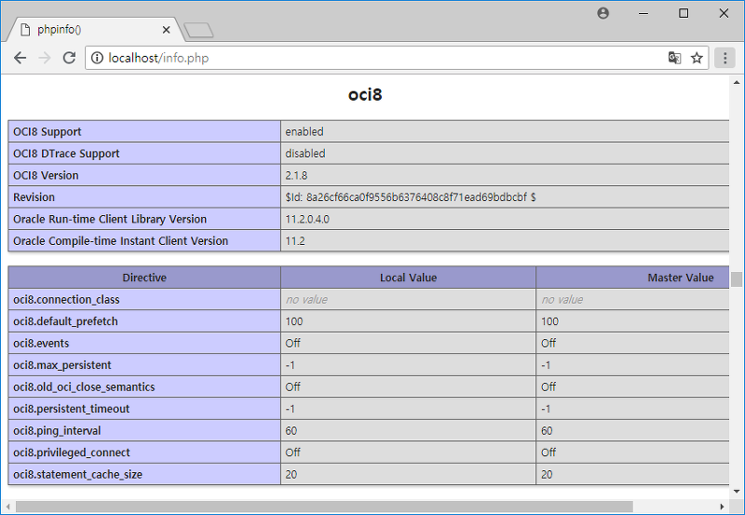Click the browser back arrow
Viewport: 745px width, 515px height.
pyautogui.click(x=20, y=58)
